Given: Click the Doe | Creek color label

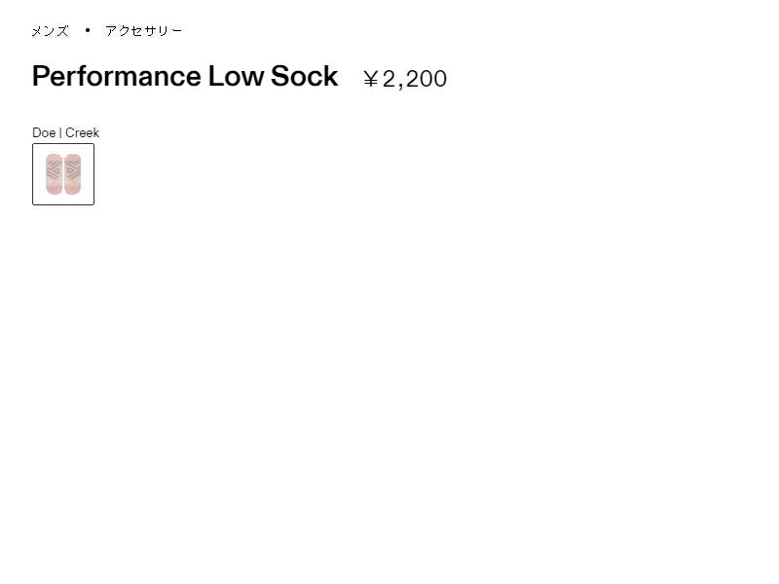Looking at the screenshot, I should [65, 133].
